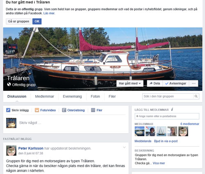Image resolution: width=205 pixels, height=174 pixels.
Task: Expand description with Visa mer
Action: (x=159, y=163)
